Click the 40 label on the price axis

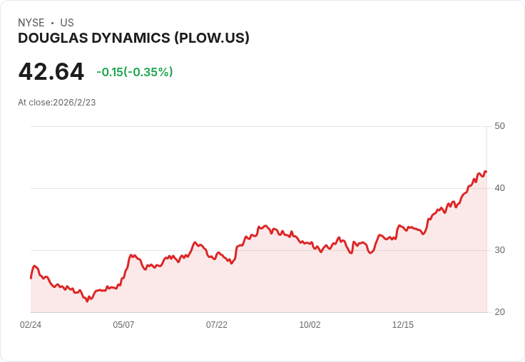pyautogui.click(x=499, y=188)
